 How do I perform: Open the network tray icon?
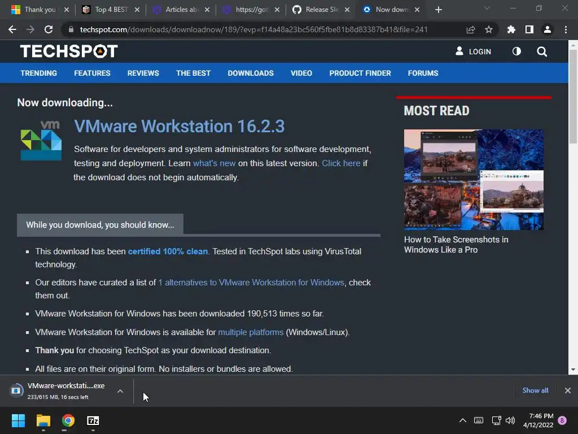[x=496, y=420]
